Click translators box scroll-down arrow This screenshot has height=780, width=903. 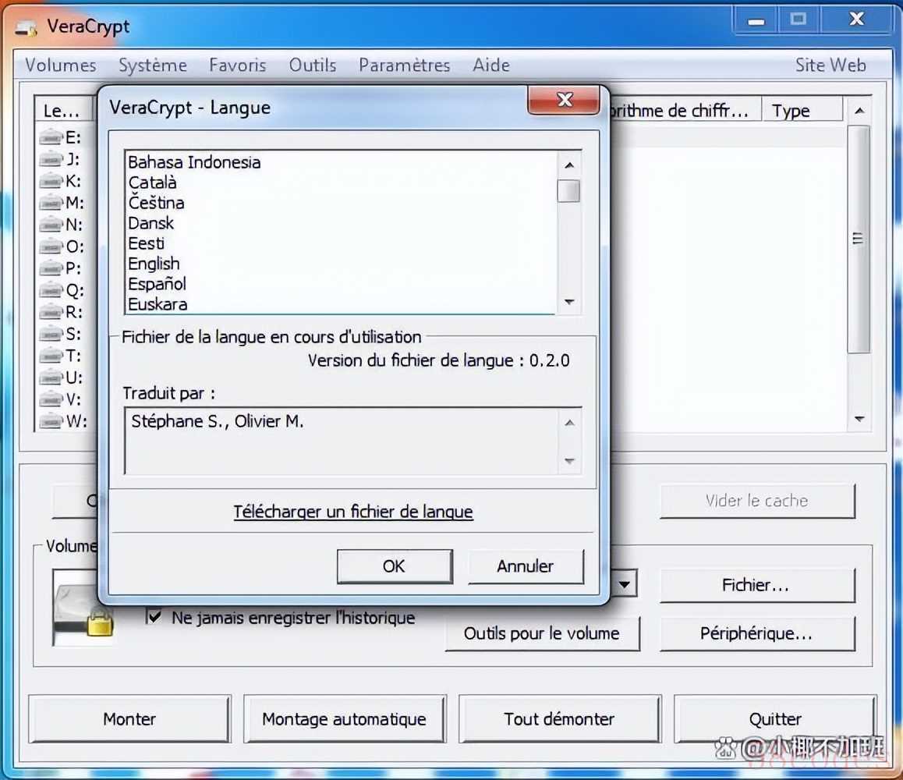pos(569,460)
